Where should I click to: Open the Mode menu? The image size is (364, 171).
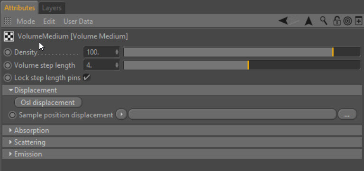click(26, 22)
